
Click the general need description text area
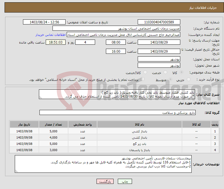pyautogui.click(x=117, y=94)
